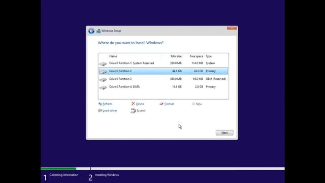Viewport: 325px width, 183px height.
Task: Click the Load driver disc icon
Action: coord(100,111)
